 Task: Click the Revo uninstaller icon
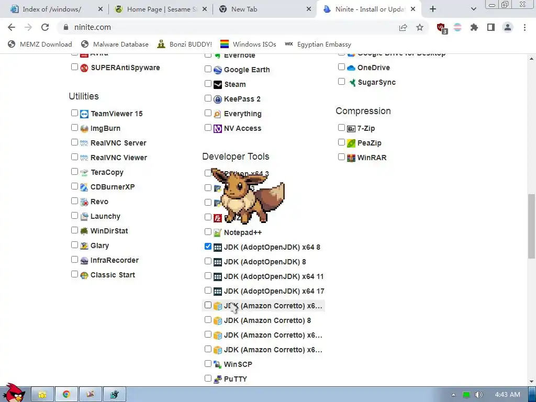pos(84,202)
